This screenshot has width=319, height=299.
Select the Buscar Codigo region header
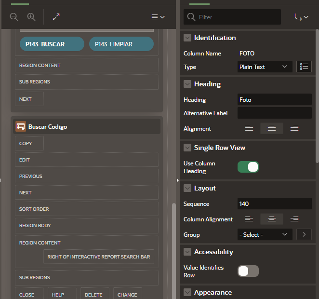click(87, 127)
